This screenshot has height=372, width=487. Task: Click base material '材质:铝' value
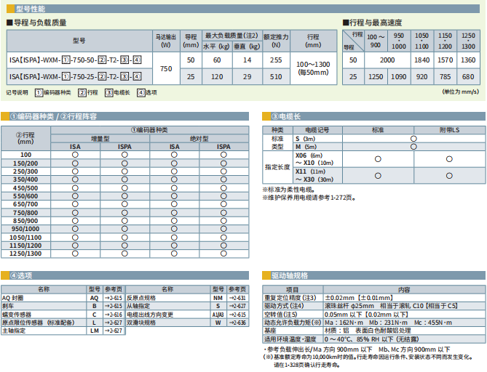pos(368,331)
